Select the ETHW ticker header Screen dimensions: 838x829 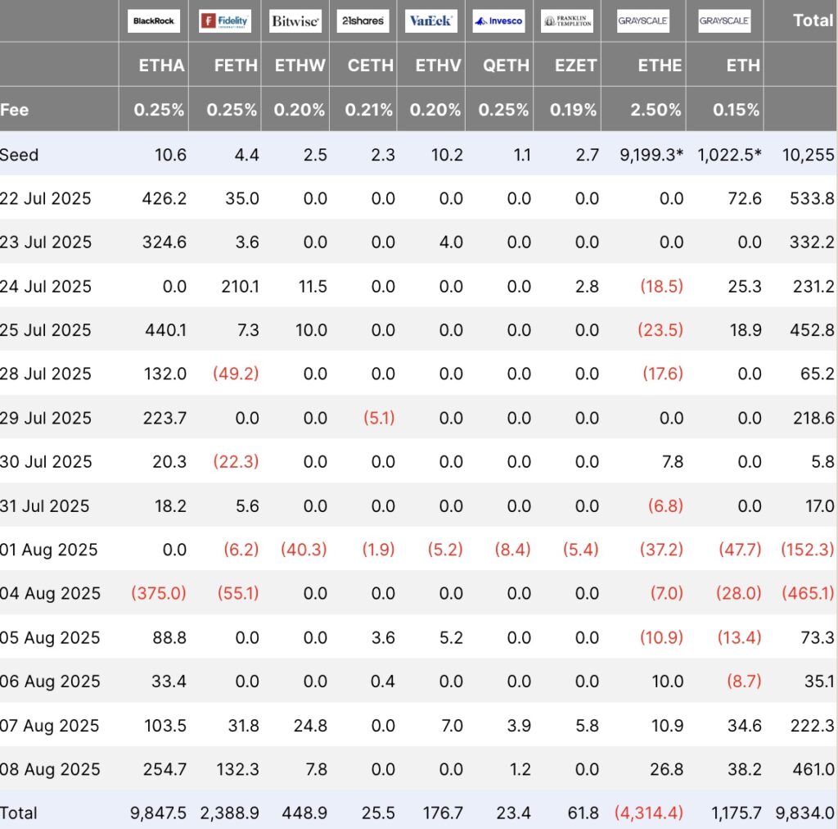pyautogui.click(x=300, y=66)
